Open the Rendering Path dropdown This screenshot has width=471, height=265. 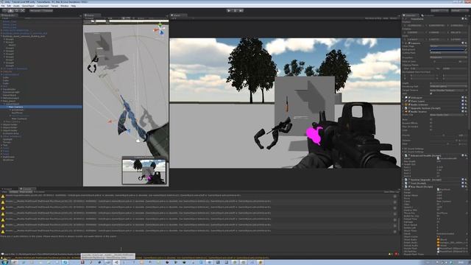click(x=448, y=87)
